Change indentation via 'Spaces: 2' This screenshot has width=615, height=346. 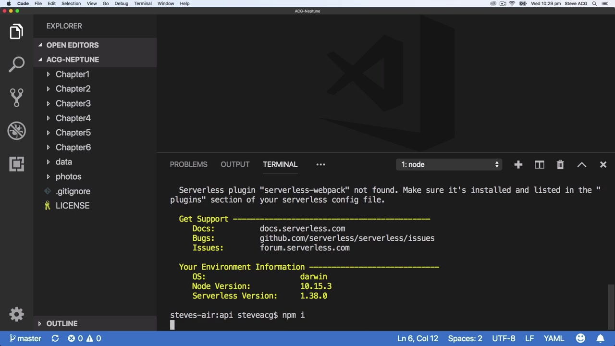click(465, 338)
